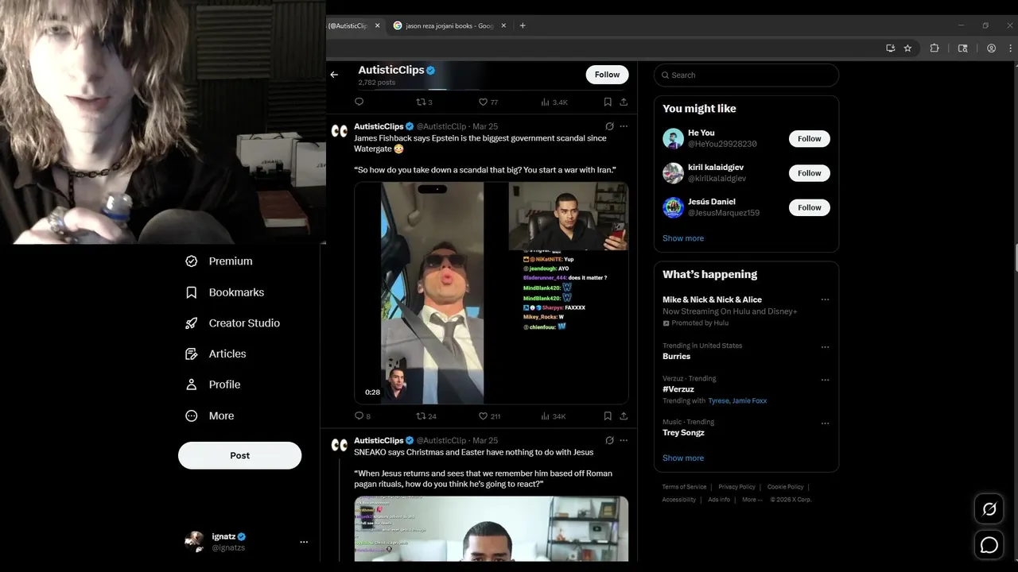The image size is (1018, 572).
Task: Open the floating Grok button
Action: [989, 509]
